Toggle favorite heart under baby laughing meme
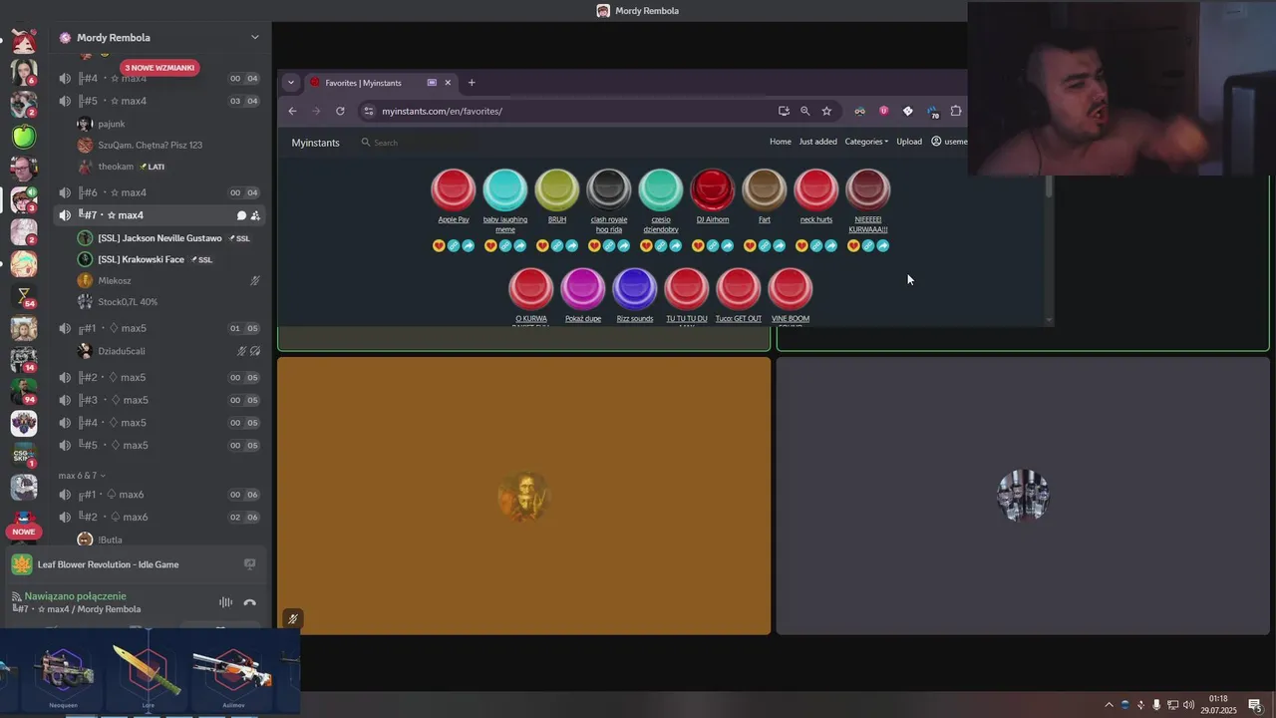The height and width of the screenshot is (718, 1276). (490, 245)
